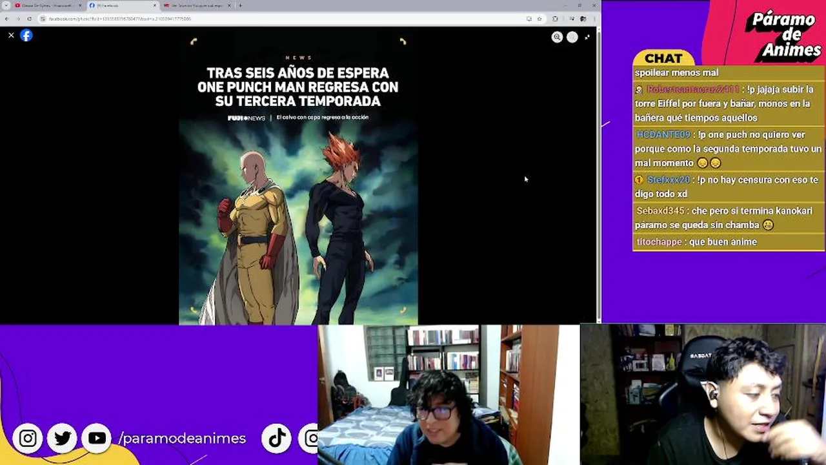Click the FUJI NEWS logo on image

click(247, 118)
